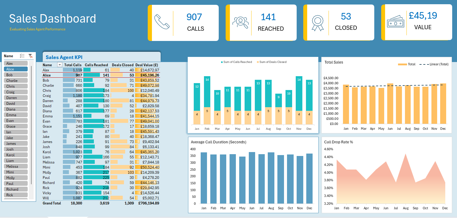
Task: Clear the Name slicer filter
Action: click(30, 56)
